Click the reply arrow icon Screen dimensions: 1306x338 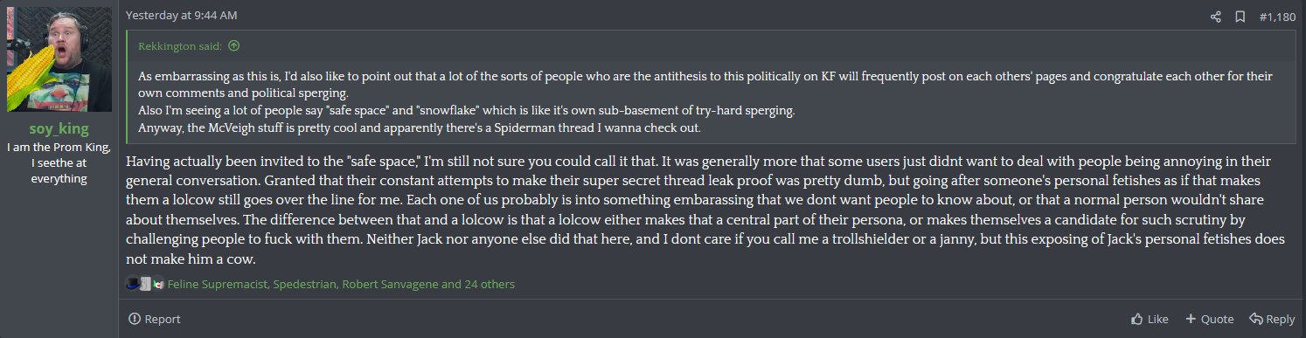coord(1256,319)
